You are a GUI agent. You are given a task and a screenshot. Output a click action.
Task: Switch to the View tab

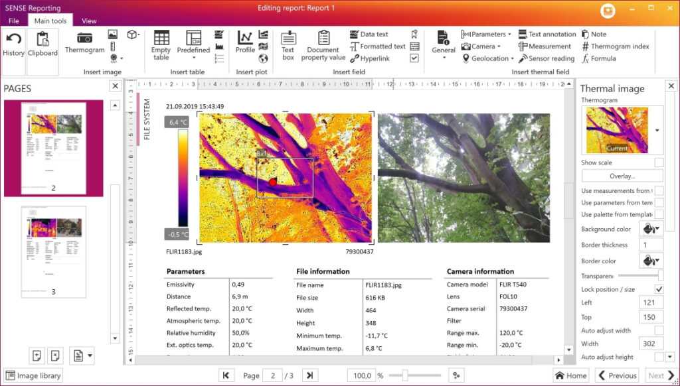[x=88, y=21]
